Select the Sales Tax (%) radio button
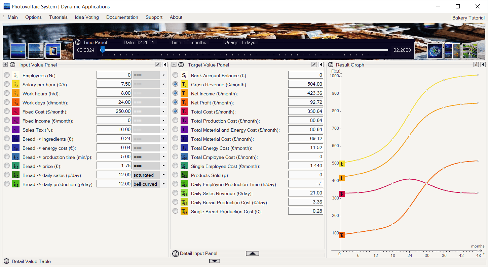The image size is (488, 267). 7,130
